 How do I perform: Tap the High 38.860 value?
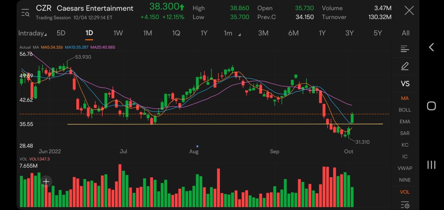(x=239, y=8)
